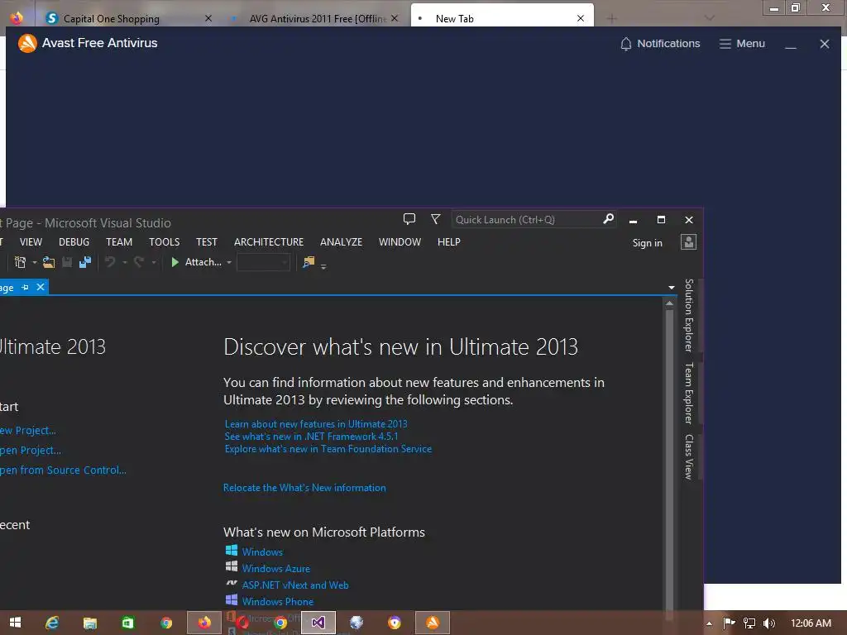Open the feedback speech bubble icon in Visual Studio
Screen dimensions: 847x635
click(x=409, y=218)
